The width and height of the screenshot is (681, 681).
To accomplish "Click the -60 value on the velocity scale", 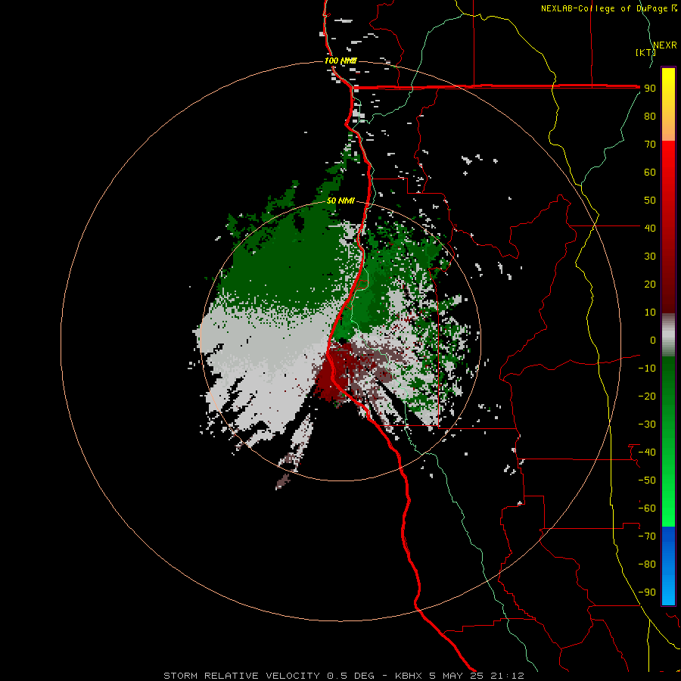I will 647,508.
